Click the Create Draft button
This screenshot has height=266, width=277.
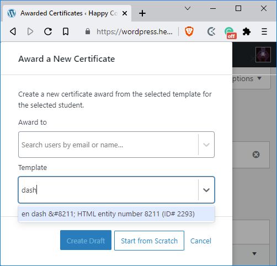click(x=86, y=240)
